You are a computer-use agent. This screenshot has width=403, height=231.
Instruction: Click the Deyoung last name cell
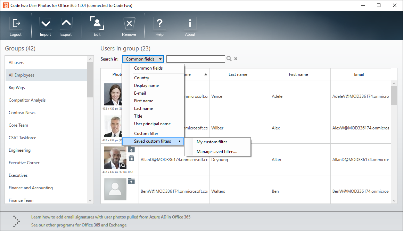239,159
